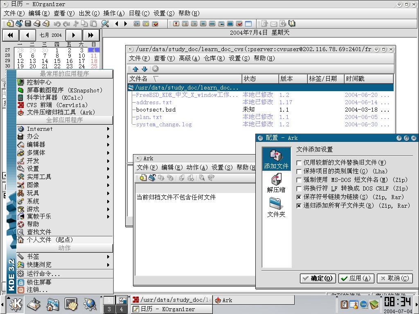Screen dimensions: 419x314
Task: Click 注销... in K menu
Action: [65, 290]
